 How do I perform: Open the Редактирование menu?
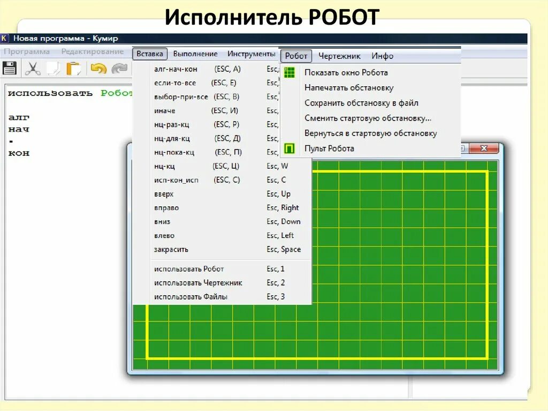(92, 51)
